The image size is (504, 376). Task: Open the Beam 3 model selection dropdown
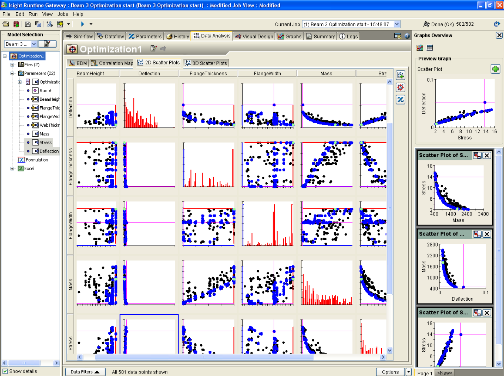coord(34,44)
